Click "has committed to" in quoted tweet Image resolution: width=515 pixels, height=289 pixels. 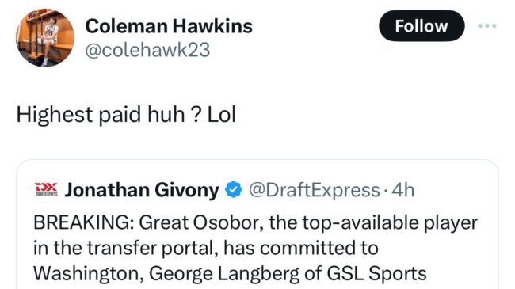point(301,248)
